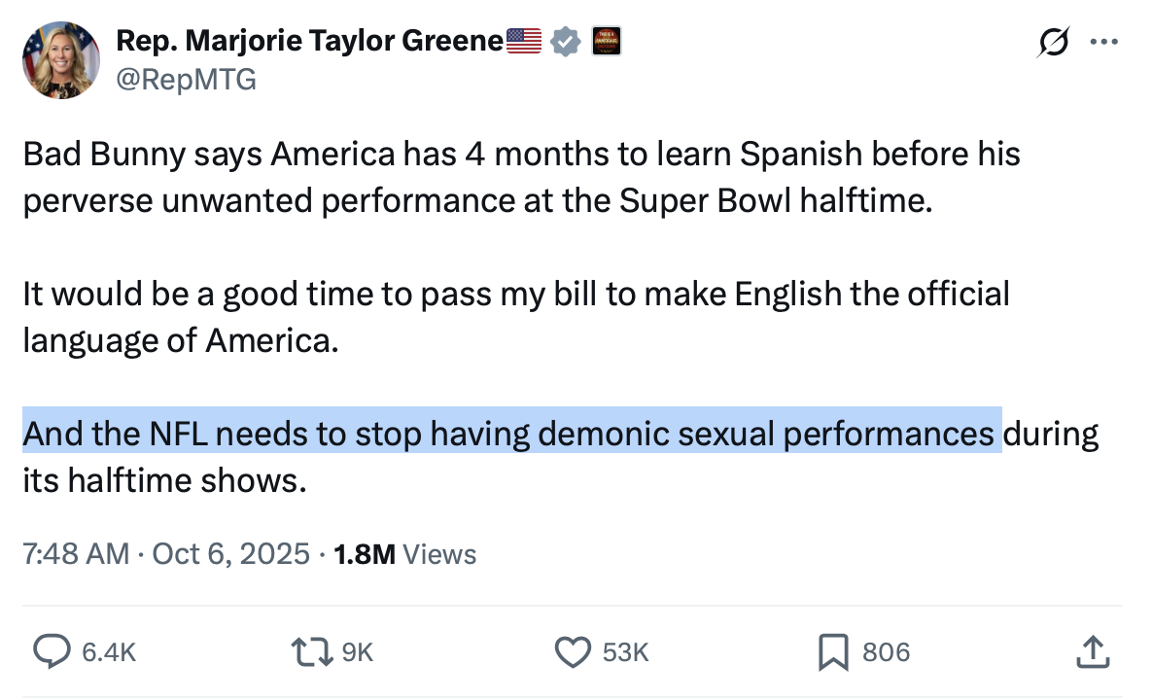Click the 6.4K replies count
This screenshot has height=700, width=1153.
[x=108, y=651]
